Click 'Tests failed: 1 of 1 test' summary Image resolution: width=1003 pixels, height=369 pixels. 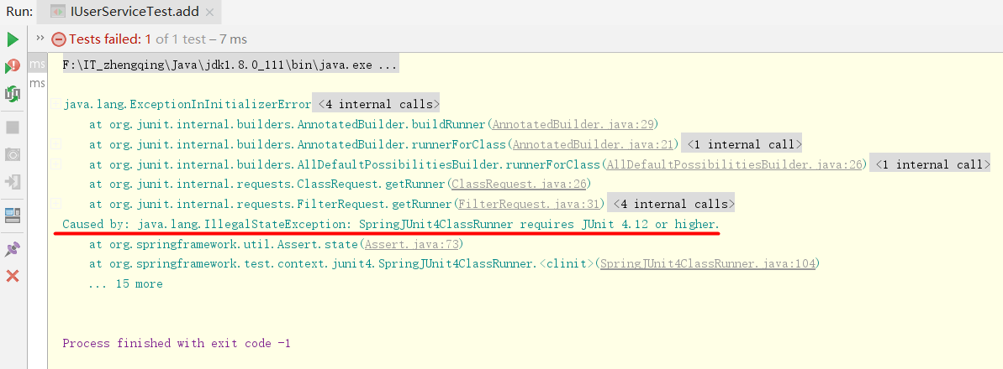[138, 39]
